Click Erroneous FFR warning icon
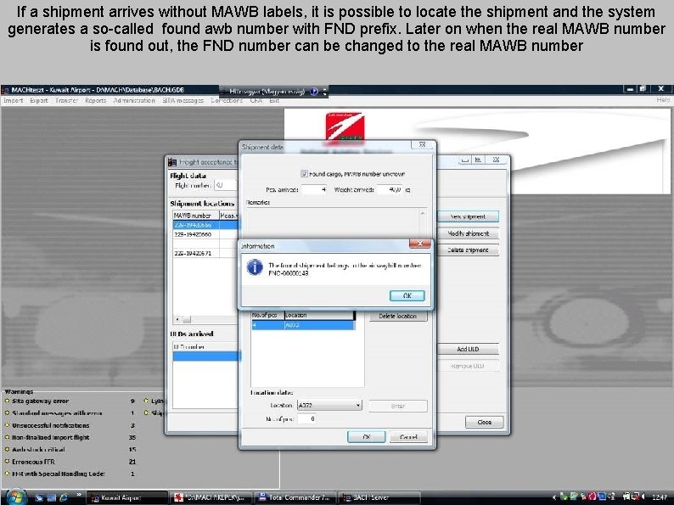The width and height of the screenshot is (674, 505). 7,462
